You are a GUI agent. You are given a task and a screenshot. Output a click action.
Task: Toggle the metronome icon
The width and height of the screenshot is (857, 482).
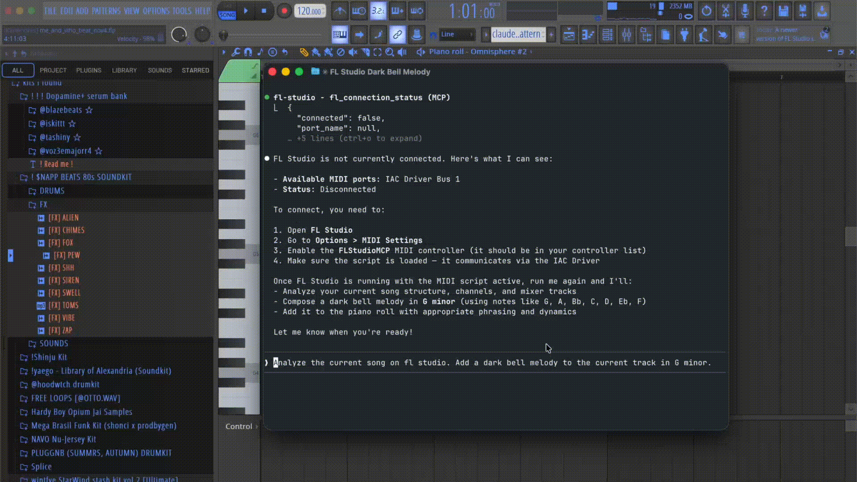(340, 11)
